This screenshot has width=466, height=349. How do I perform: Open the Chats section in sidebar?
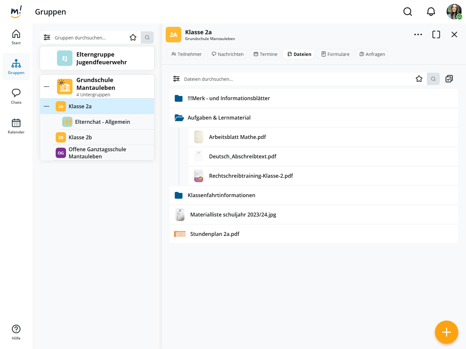point(16,96)
